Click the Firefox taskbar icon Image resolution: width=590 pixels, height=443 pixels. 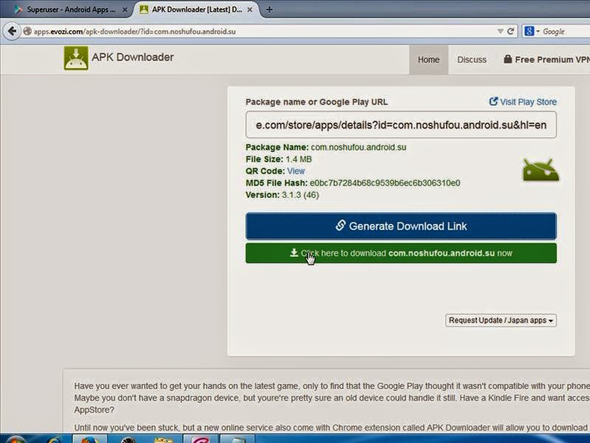(89, 439)
